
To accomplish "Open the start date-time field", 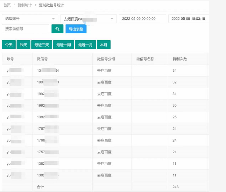I will pos(142,19).
